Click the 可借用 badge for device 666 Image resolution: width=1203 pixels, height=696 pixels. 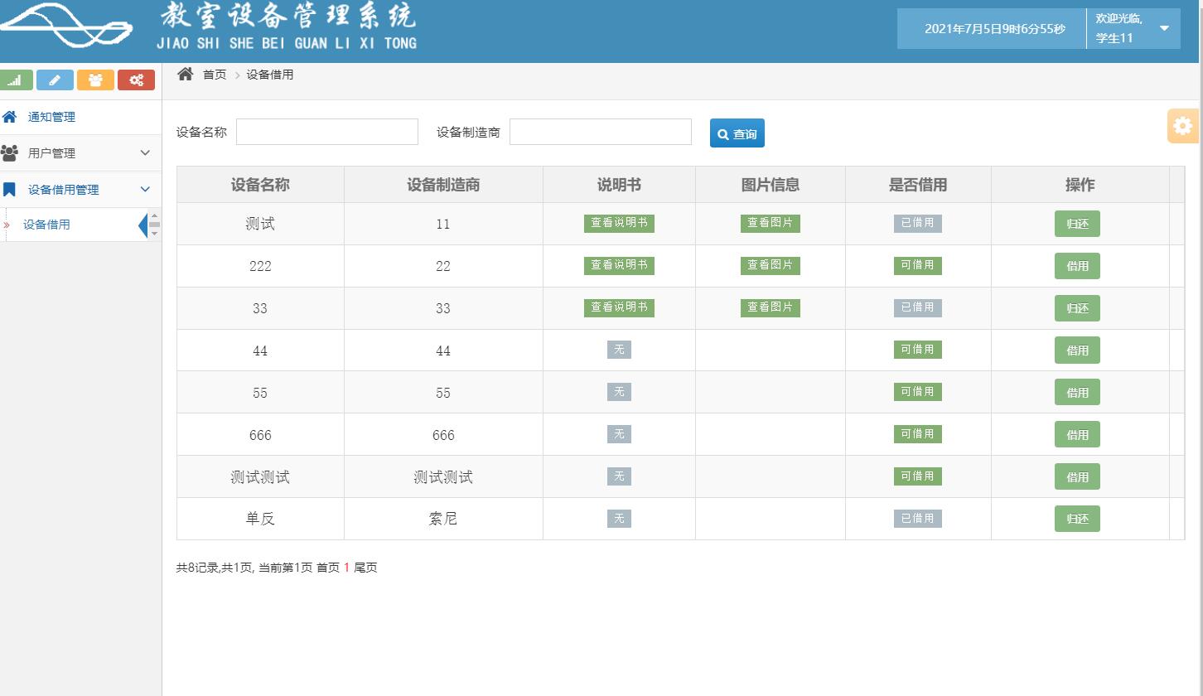coord(917,433)
